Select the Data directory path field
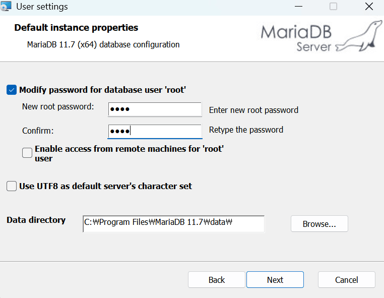This screenshot has width=384, height=298. pos(173,224)
